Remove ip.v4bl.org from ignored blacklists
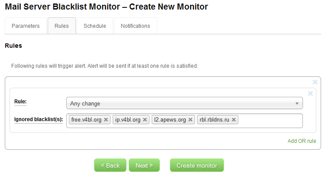Image resolution: width=325 pixels, height=178 pixels. (145, 120)
